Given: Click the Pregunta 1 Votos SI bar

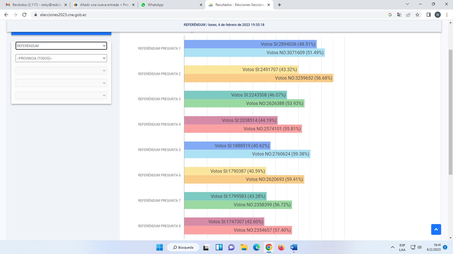Looking at the screenshot, I should [250, 44].
